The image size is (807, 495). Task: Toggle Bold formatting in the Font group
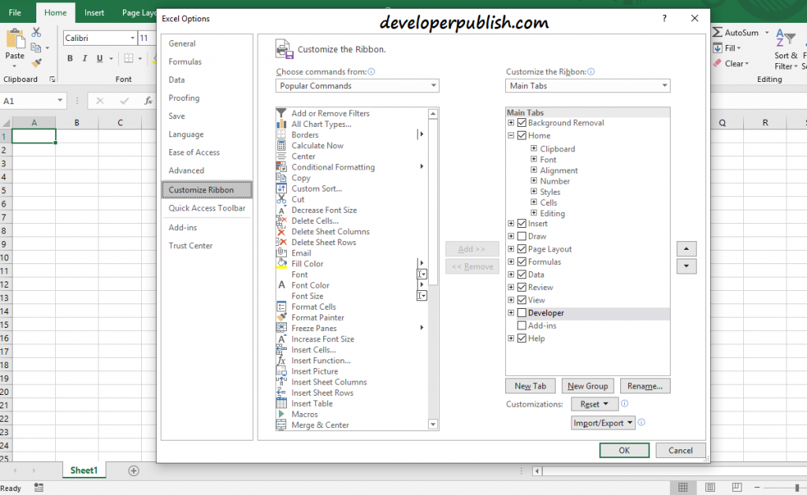(69, 58)
